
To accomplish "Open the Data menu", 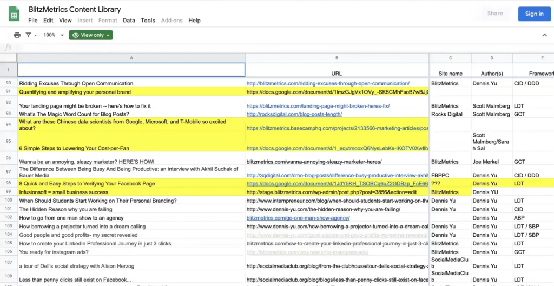I will [x=129, y=21].
